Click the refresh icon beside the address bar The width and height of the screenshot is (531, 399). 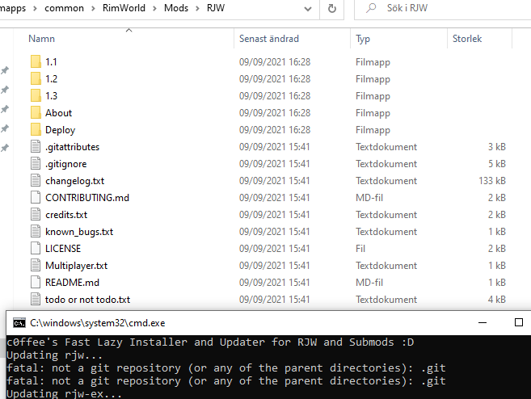pos(332,8)
